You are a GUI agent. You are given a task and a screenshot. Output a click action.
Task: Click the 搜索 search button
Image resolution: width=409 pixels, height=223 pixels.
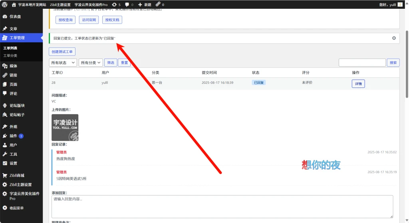click(393, 63)
